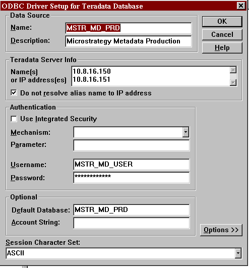
Task: Click the Default Database: label
Action: (x=41, y=210)
